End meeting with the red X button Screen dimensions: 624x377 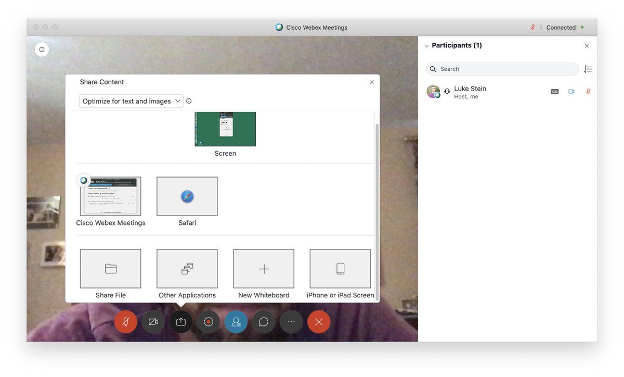click(319, 322)
